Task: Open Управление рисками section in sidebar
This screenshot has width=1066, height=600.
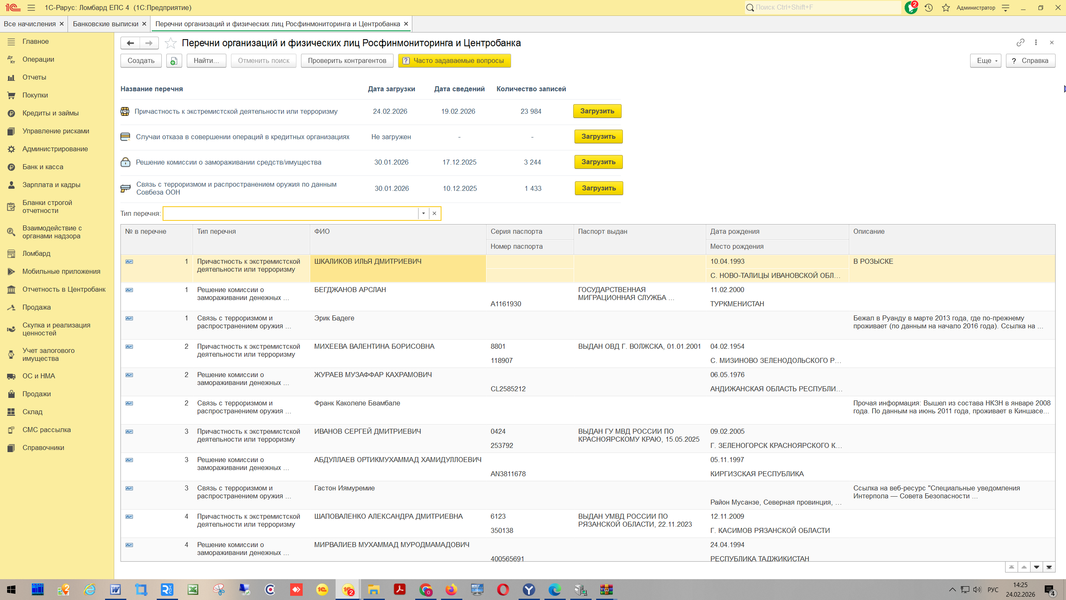Action: click(56, 131)
